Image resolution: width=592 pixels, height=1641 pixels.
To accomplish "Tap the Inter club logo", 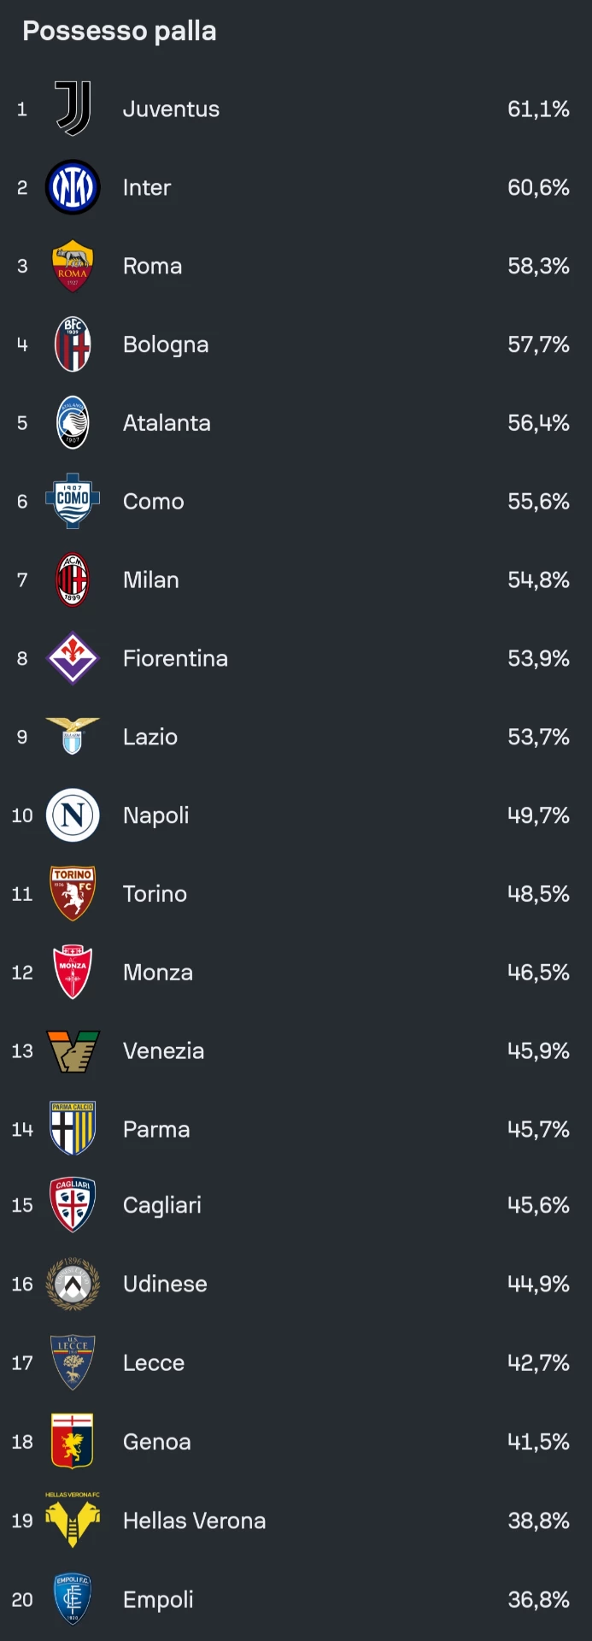I will click(73, 187).
